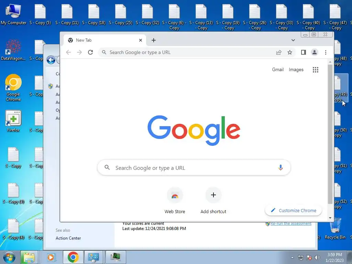Select the Chrome taskbar button
The height and width of the screenshot is (264, 352).
click(73, 257)
